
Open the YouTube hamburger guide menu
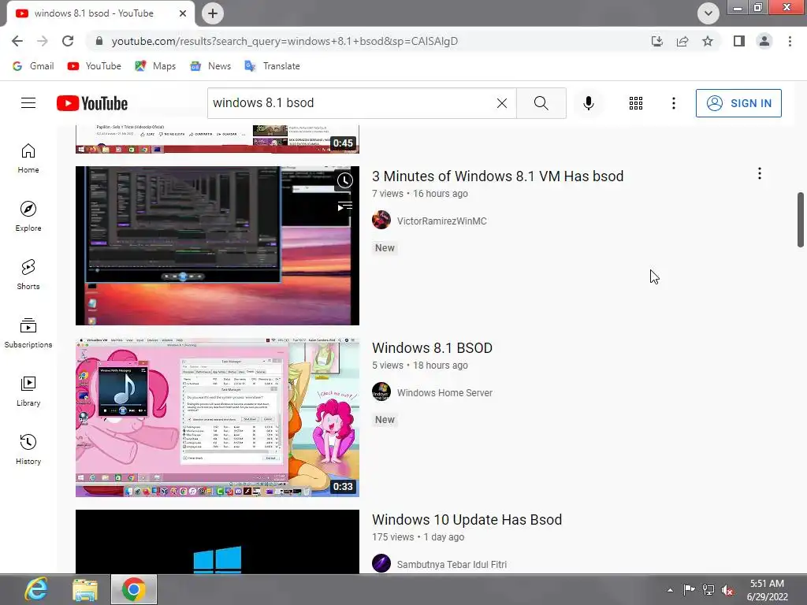pyautogui.click(x=28, y=103)
